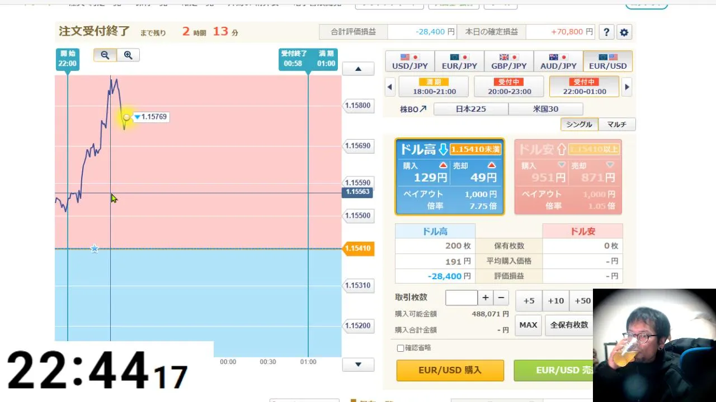Click the webcam overlay thumbnail

click(654, 345)
